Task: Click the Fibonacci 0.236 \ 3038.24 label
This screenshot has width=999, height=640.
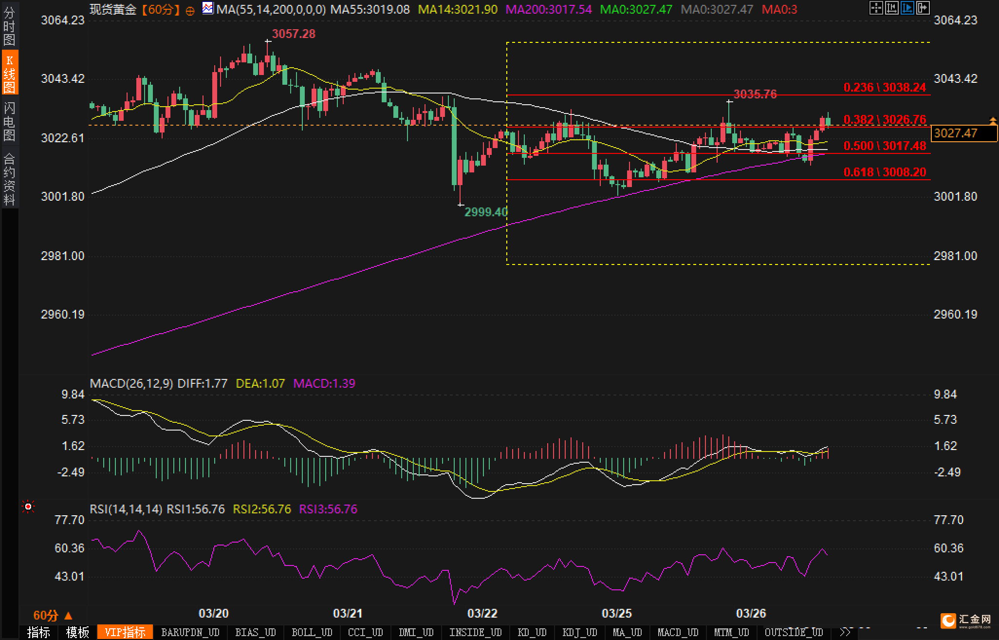Action: [x=885, y=87]
